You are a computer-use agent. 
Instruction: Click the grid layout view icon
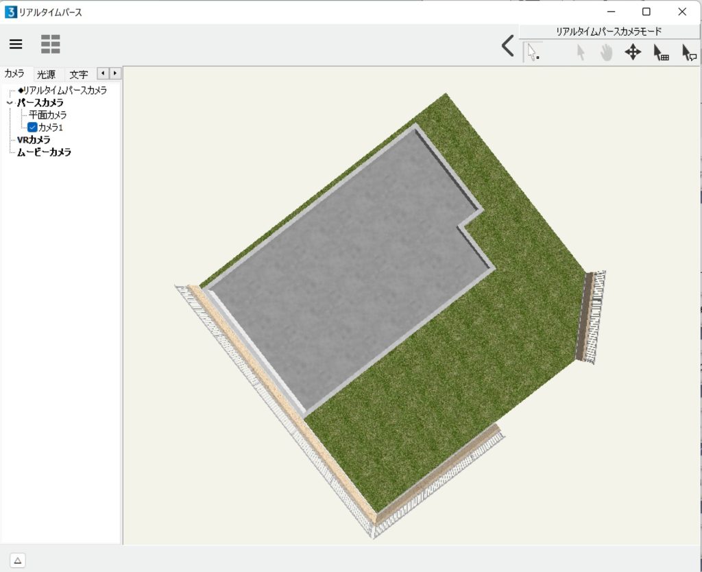(50, 45)
